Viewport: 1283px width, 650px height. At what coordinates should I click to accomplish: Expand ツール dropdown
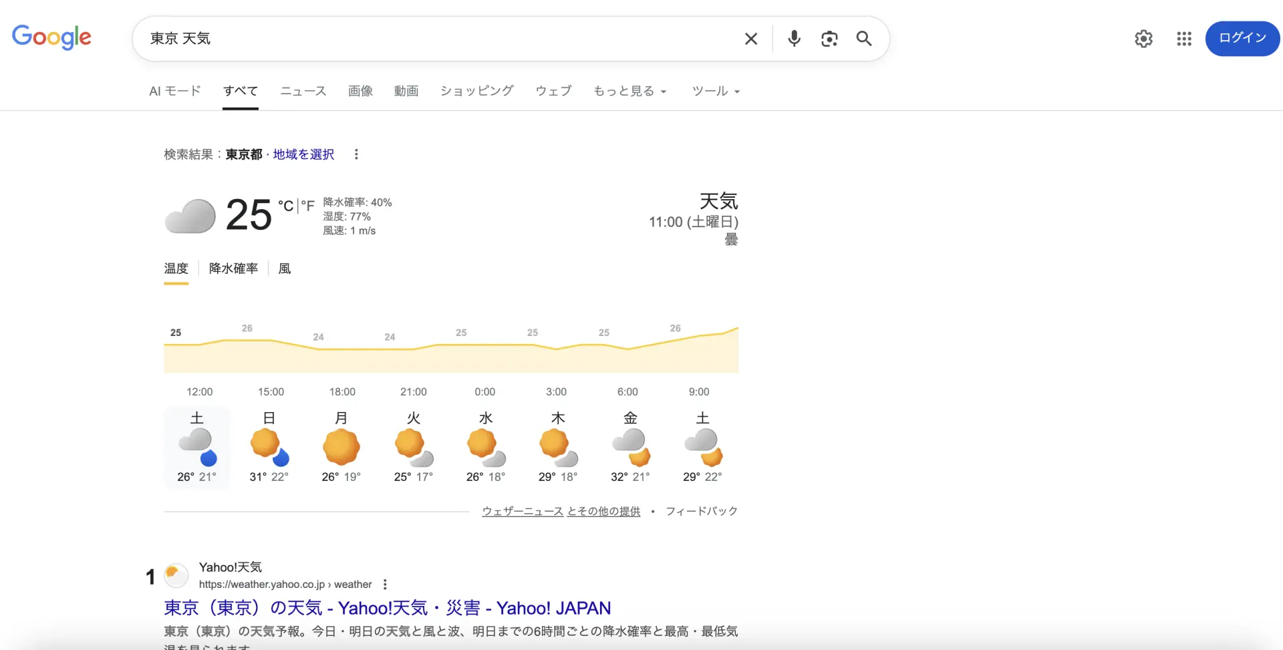[x=716, y=91]
